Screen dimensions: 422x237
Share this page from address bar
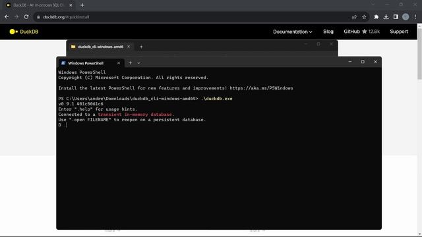tap(354, 17)
